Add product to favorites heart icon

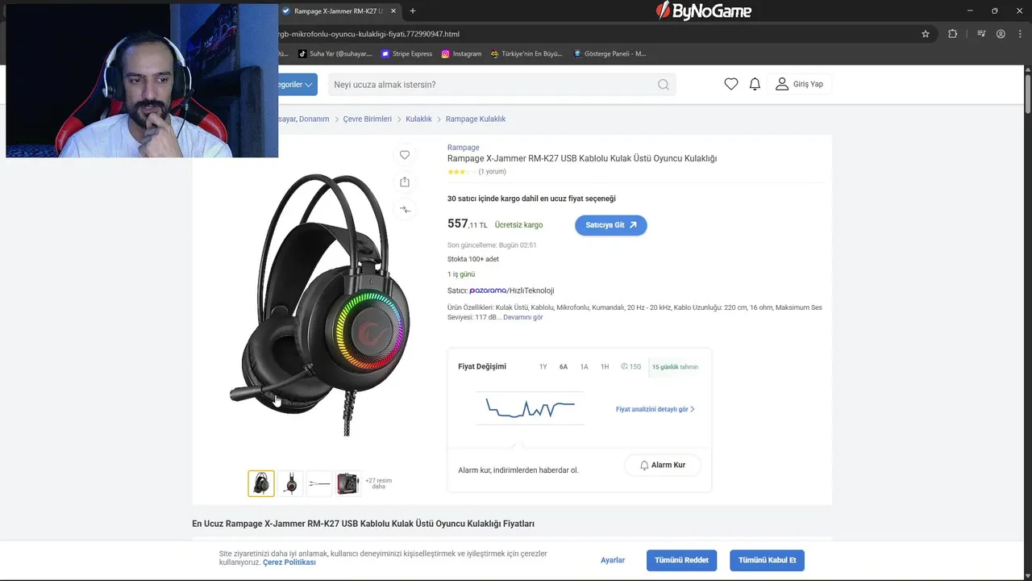[x=405, y=155]
